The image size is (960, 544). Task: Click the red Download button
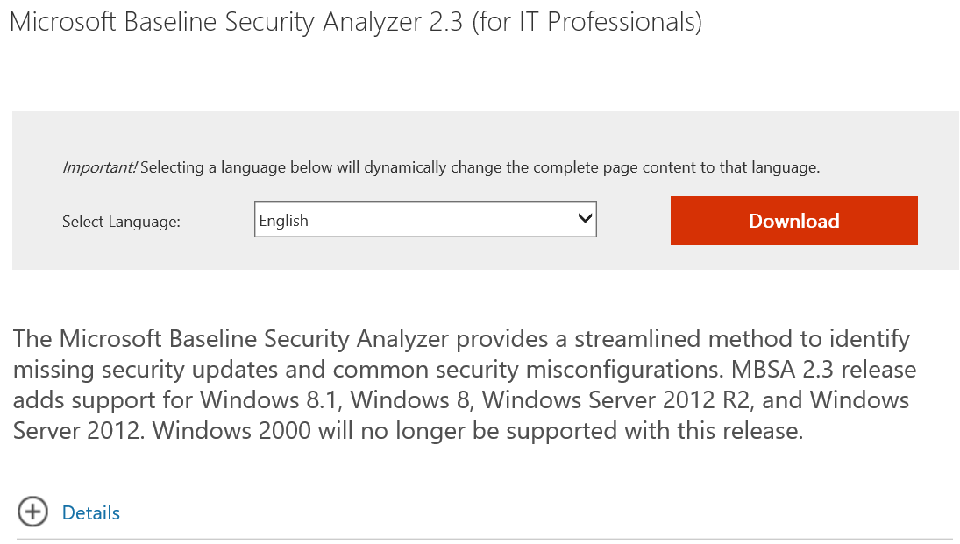click(793, 221)
